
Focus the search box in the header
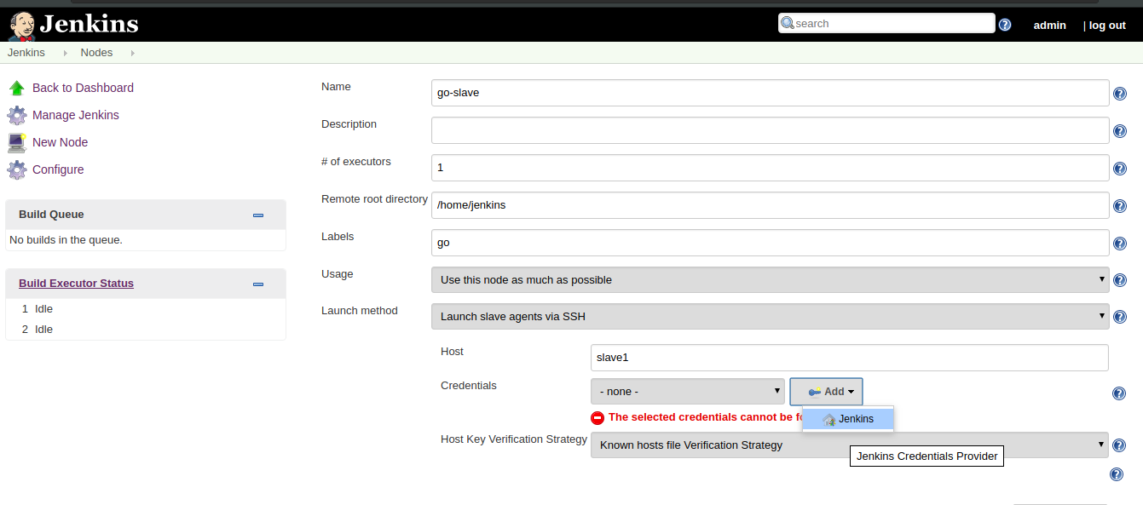886,23
